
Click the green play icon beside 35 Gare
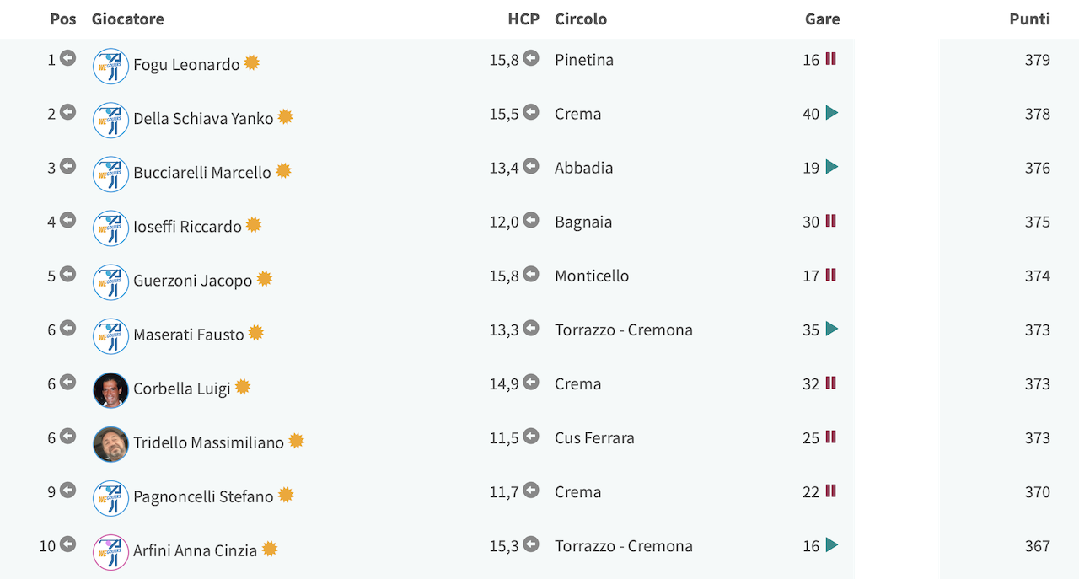832,329
